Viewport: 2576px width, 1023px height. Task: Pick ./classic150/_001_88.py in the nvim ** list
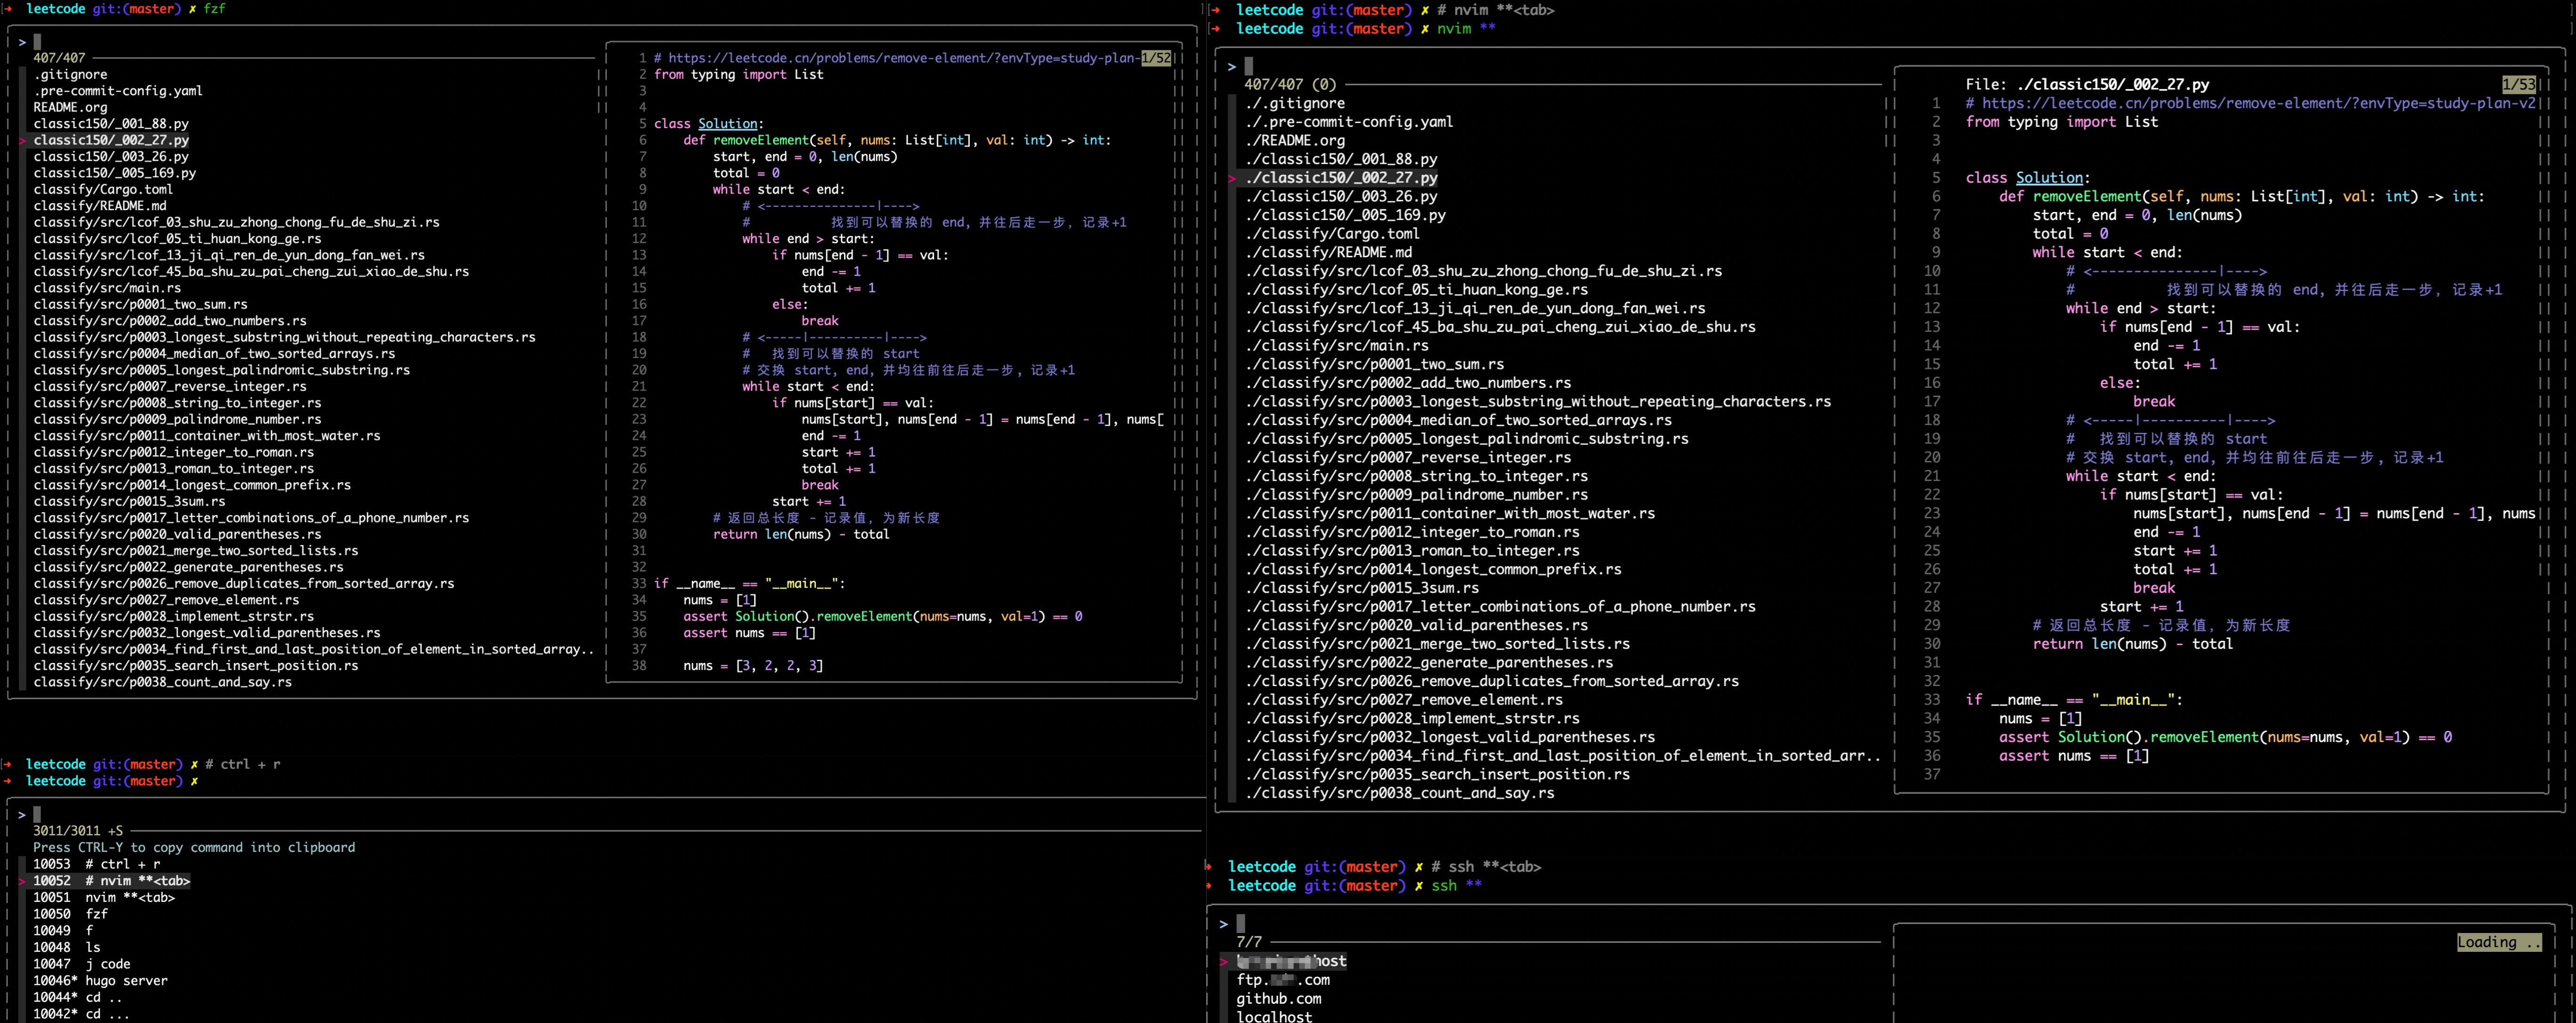click(1341, 159)
